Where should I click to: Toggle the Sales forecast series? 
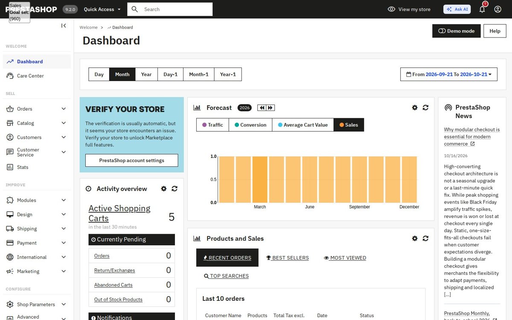point(349,125)
